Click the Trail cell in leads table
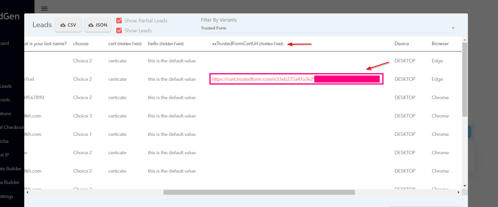 (x=30, y=79)
